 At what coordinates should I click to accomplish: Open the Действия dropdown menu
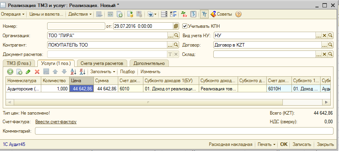click(80, 14)
